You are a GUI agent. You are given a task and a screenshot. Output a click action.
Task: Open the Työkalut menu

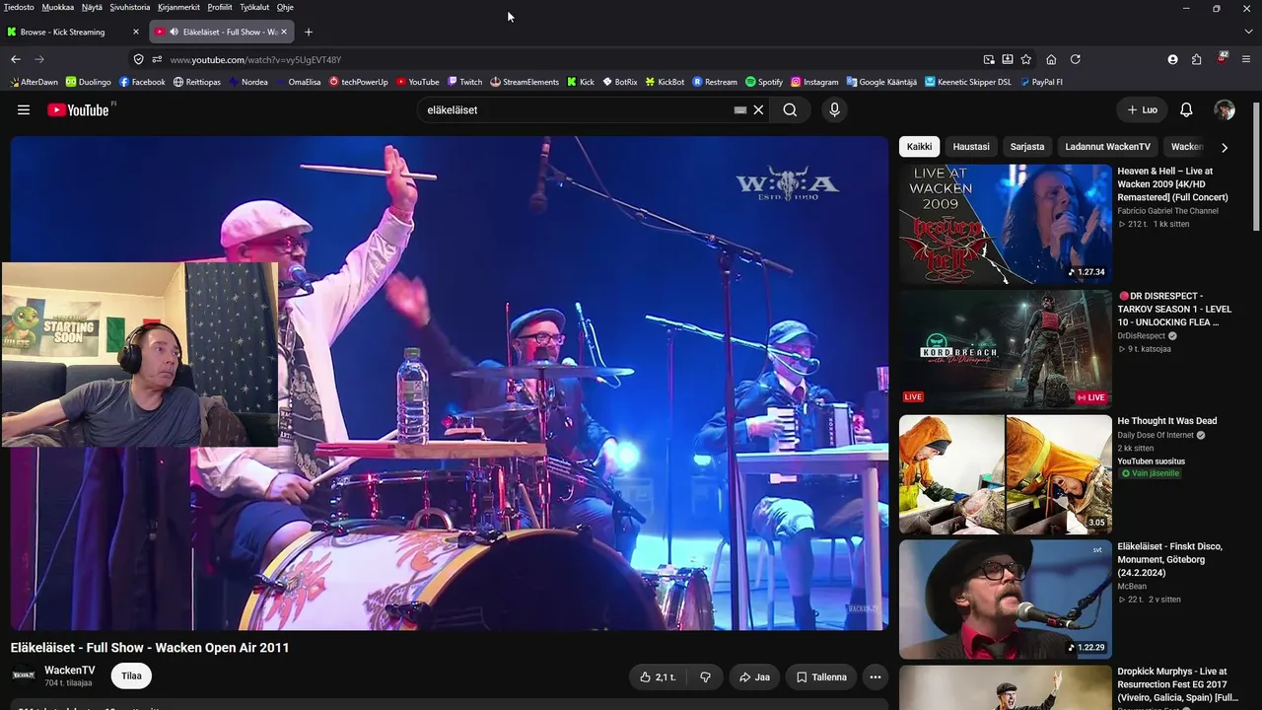pyautogui.click(x=254, y=7)
